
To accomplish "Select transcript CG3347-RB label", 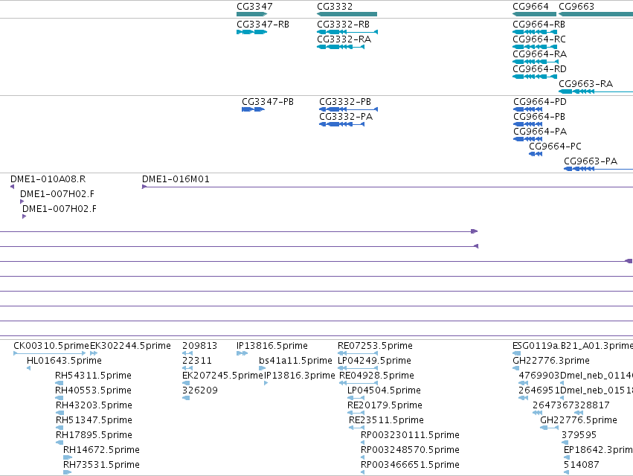I will pyautogui.click(x=263, y=25).
